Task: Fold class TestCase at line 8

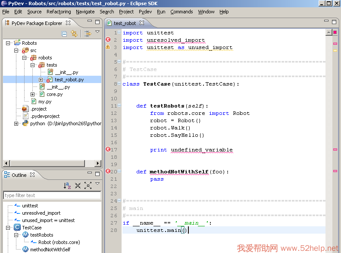Action: pyautogui.click(x=119, y=83)
